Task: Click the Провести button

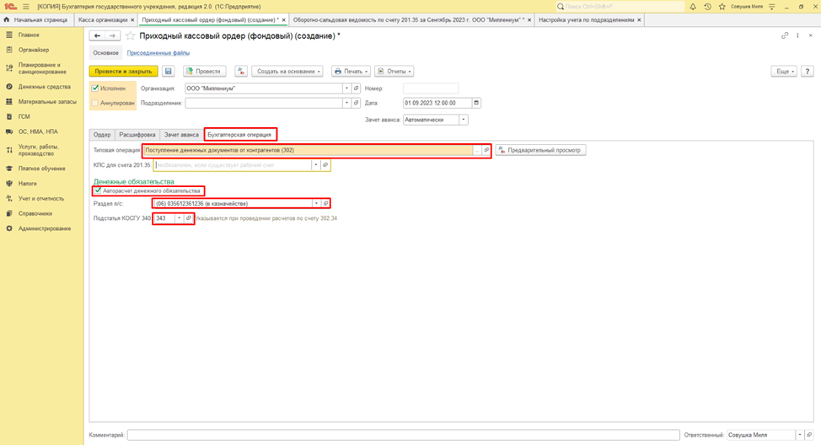Action: click(x=205, y=71)
